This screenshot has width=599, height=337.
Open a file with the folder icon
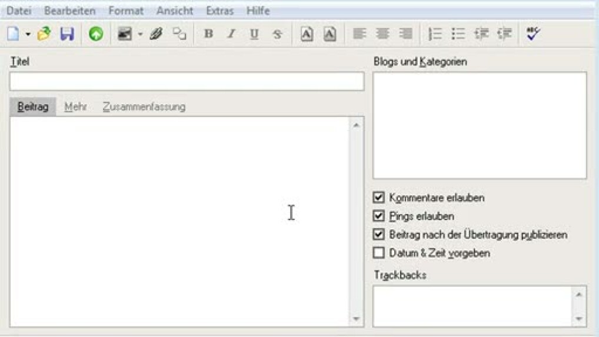44,34
